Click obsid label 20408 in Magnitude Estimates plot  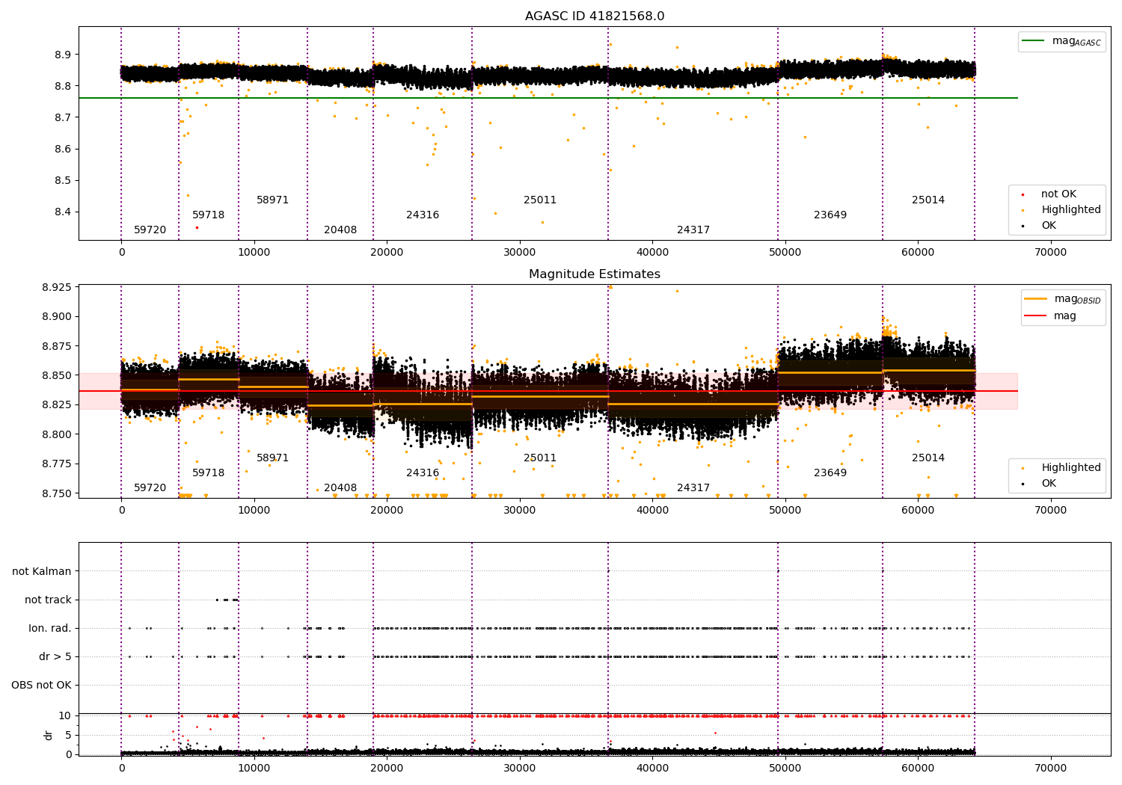tap(340, 487)
